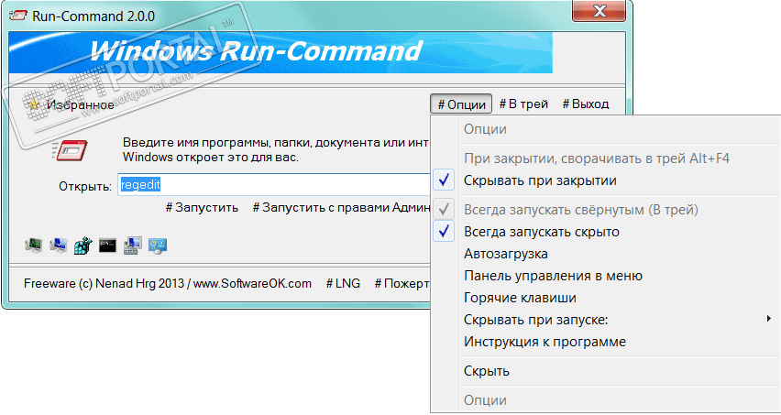This screenshot has height=415, width=781.
Task: Choose Панель управления в меню
Action: tap(606, 276)
